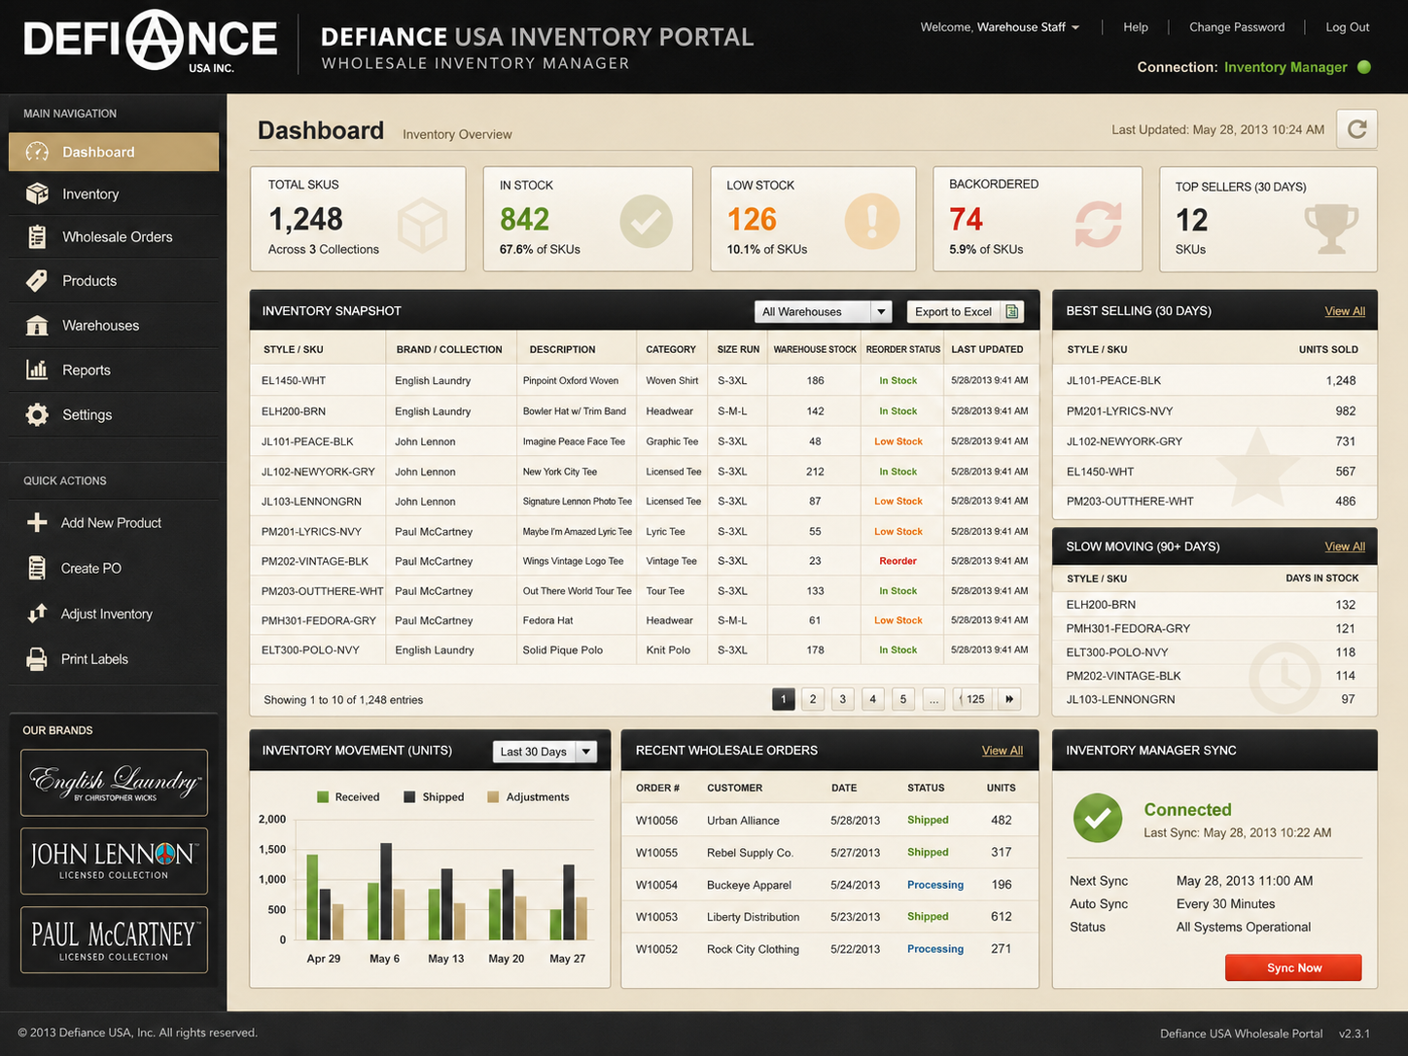Screen dimensions: 1408x1056
Task: Click the green Connected checkmark icon
Action: (x=1098, y=819)
